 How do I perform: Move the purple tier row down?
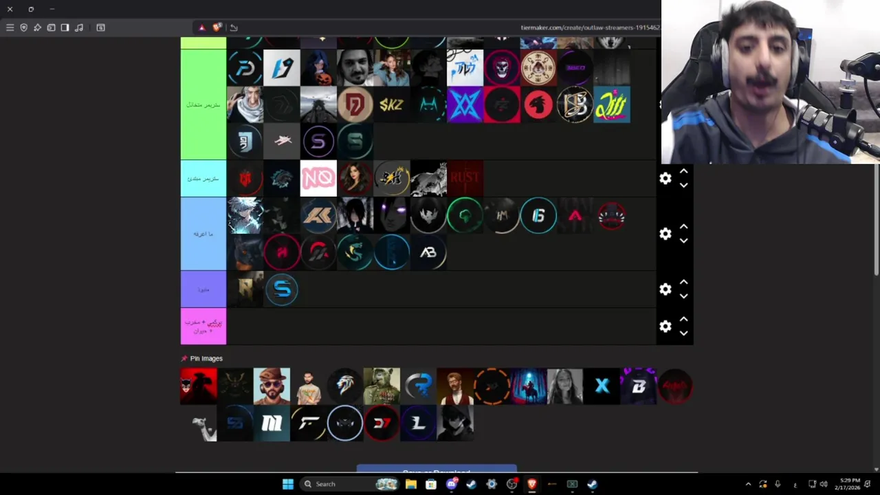point(683,296)
